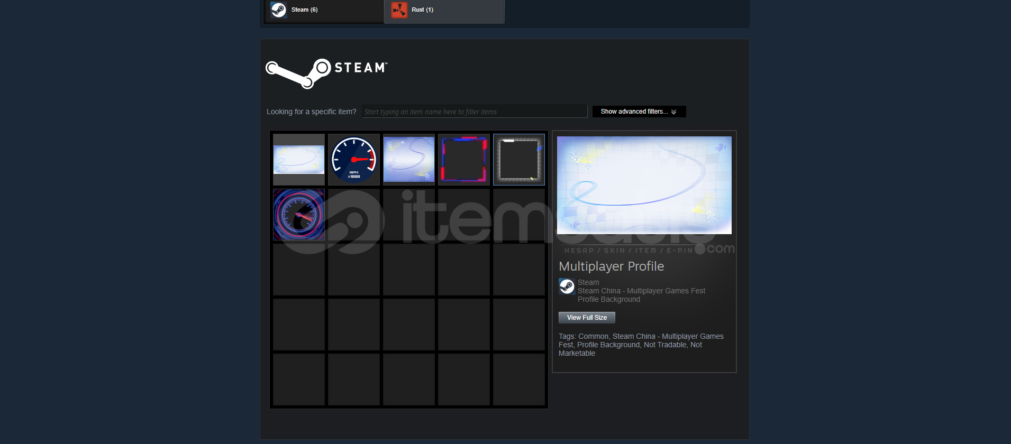1011x444 pixels.
Task: Focus the item name filter input field
Action: 475,112
